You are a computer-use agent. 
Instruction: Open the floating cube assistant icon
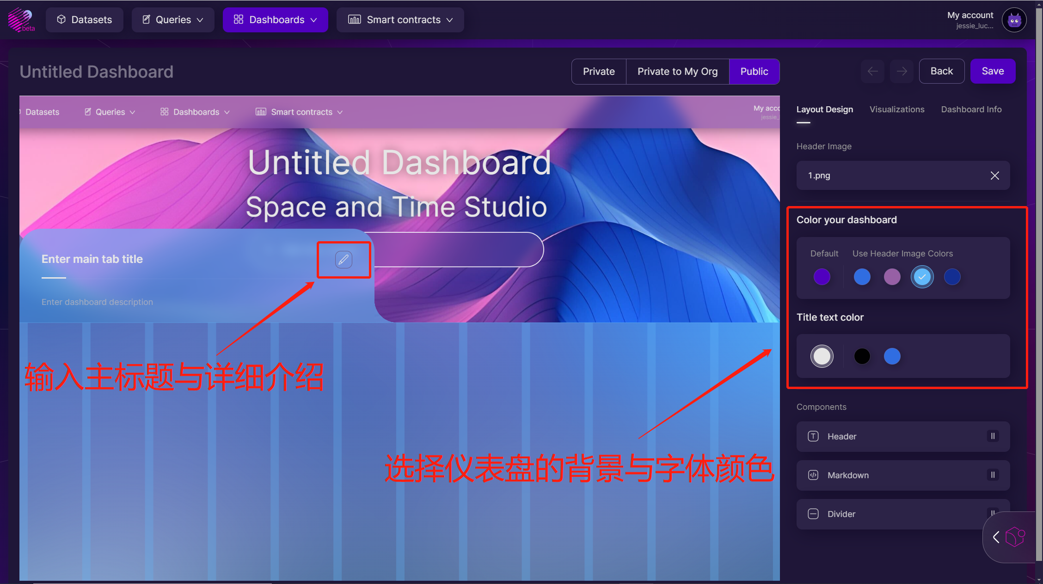tap(1015, 537)
